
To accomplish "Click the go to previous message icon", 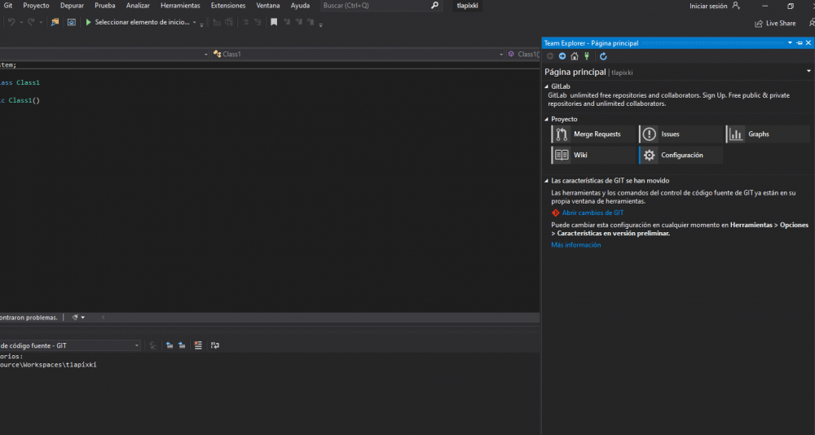I will 170,345.
